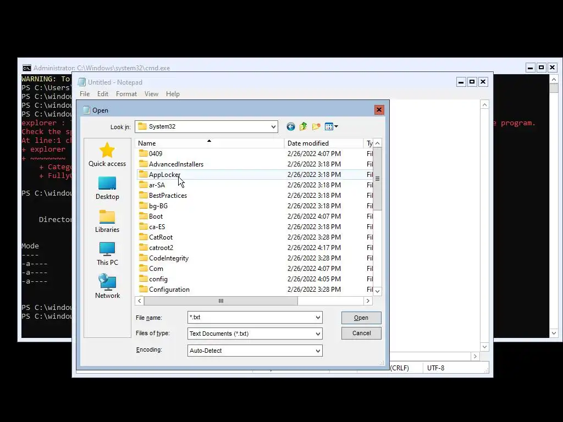Close the Open dialog with X
The image size is (563, 422).
coord(379,110)
